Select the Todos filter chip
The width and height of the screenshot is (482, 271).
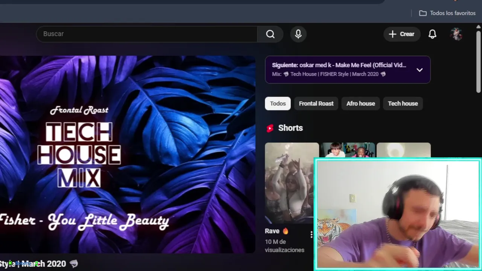tap(278, 104)
